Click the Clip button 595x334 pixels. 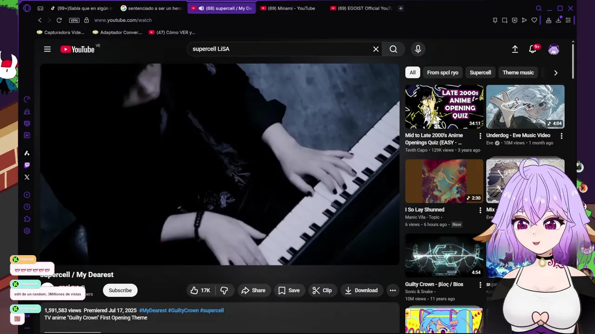322,290
